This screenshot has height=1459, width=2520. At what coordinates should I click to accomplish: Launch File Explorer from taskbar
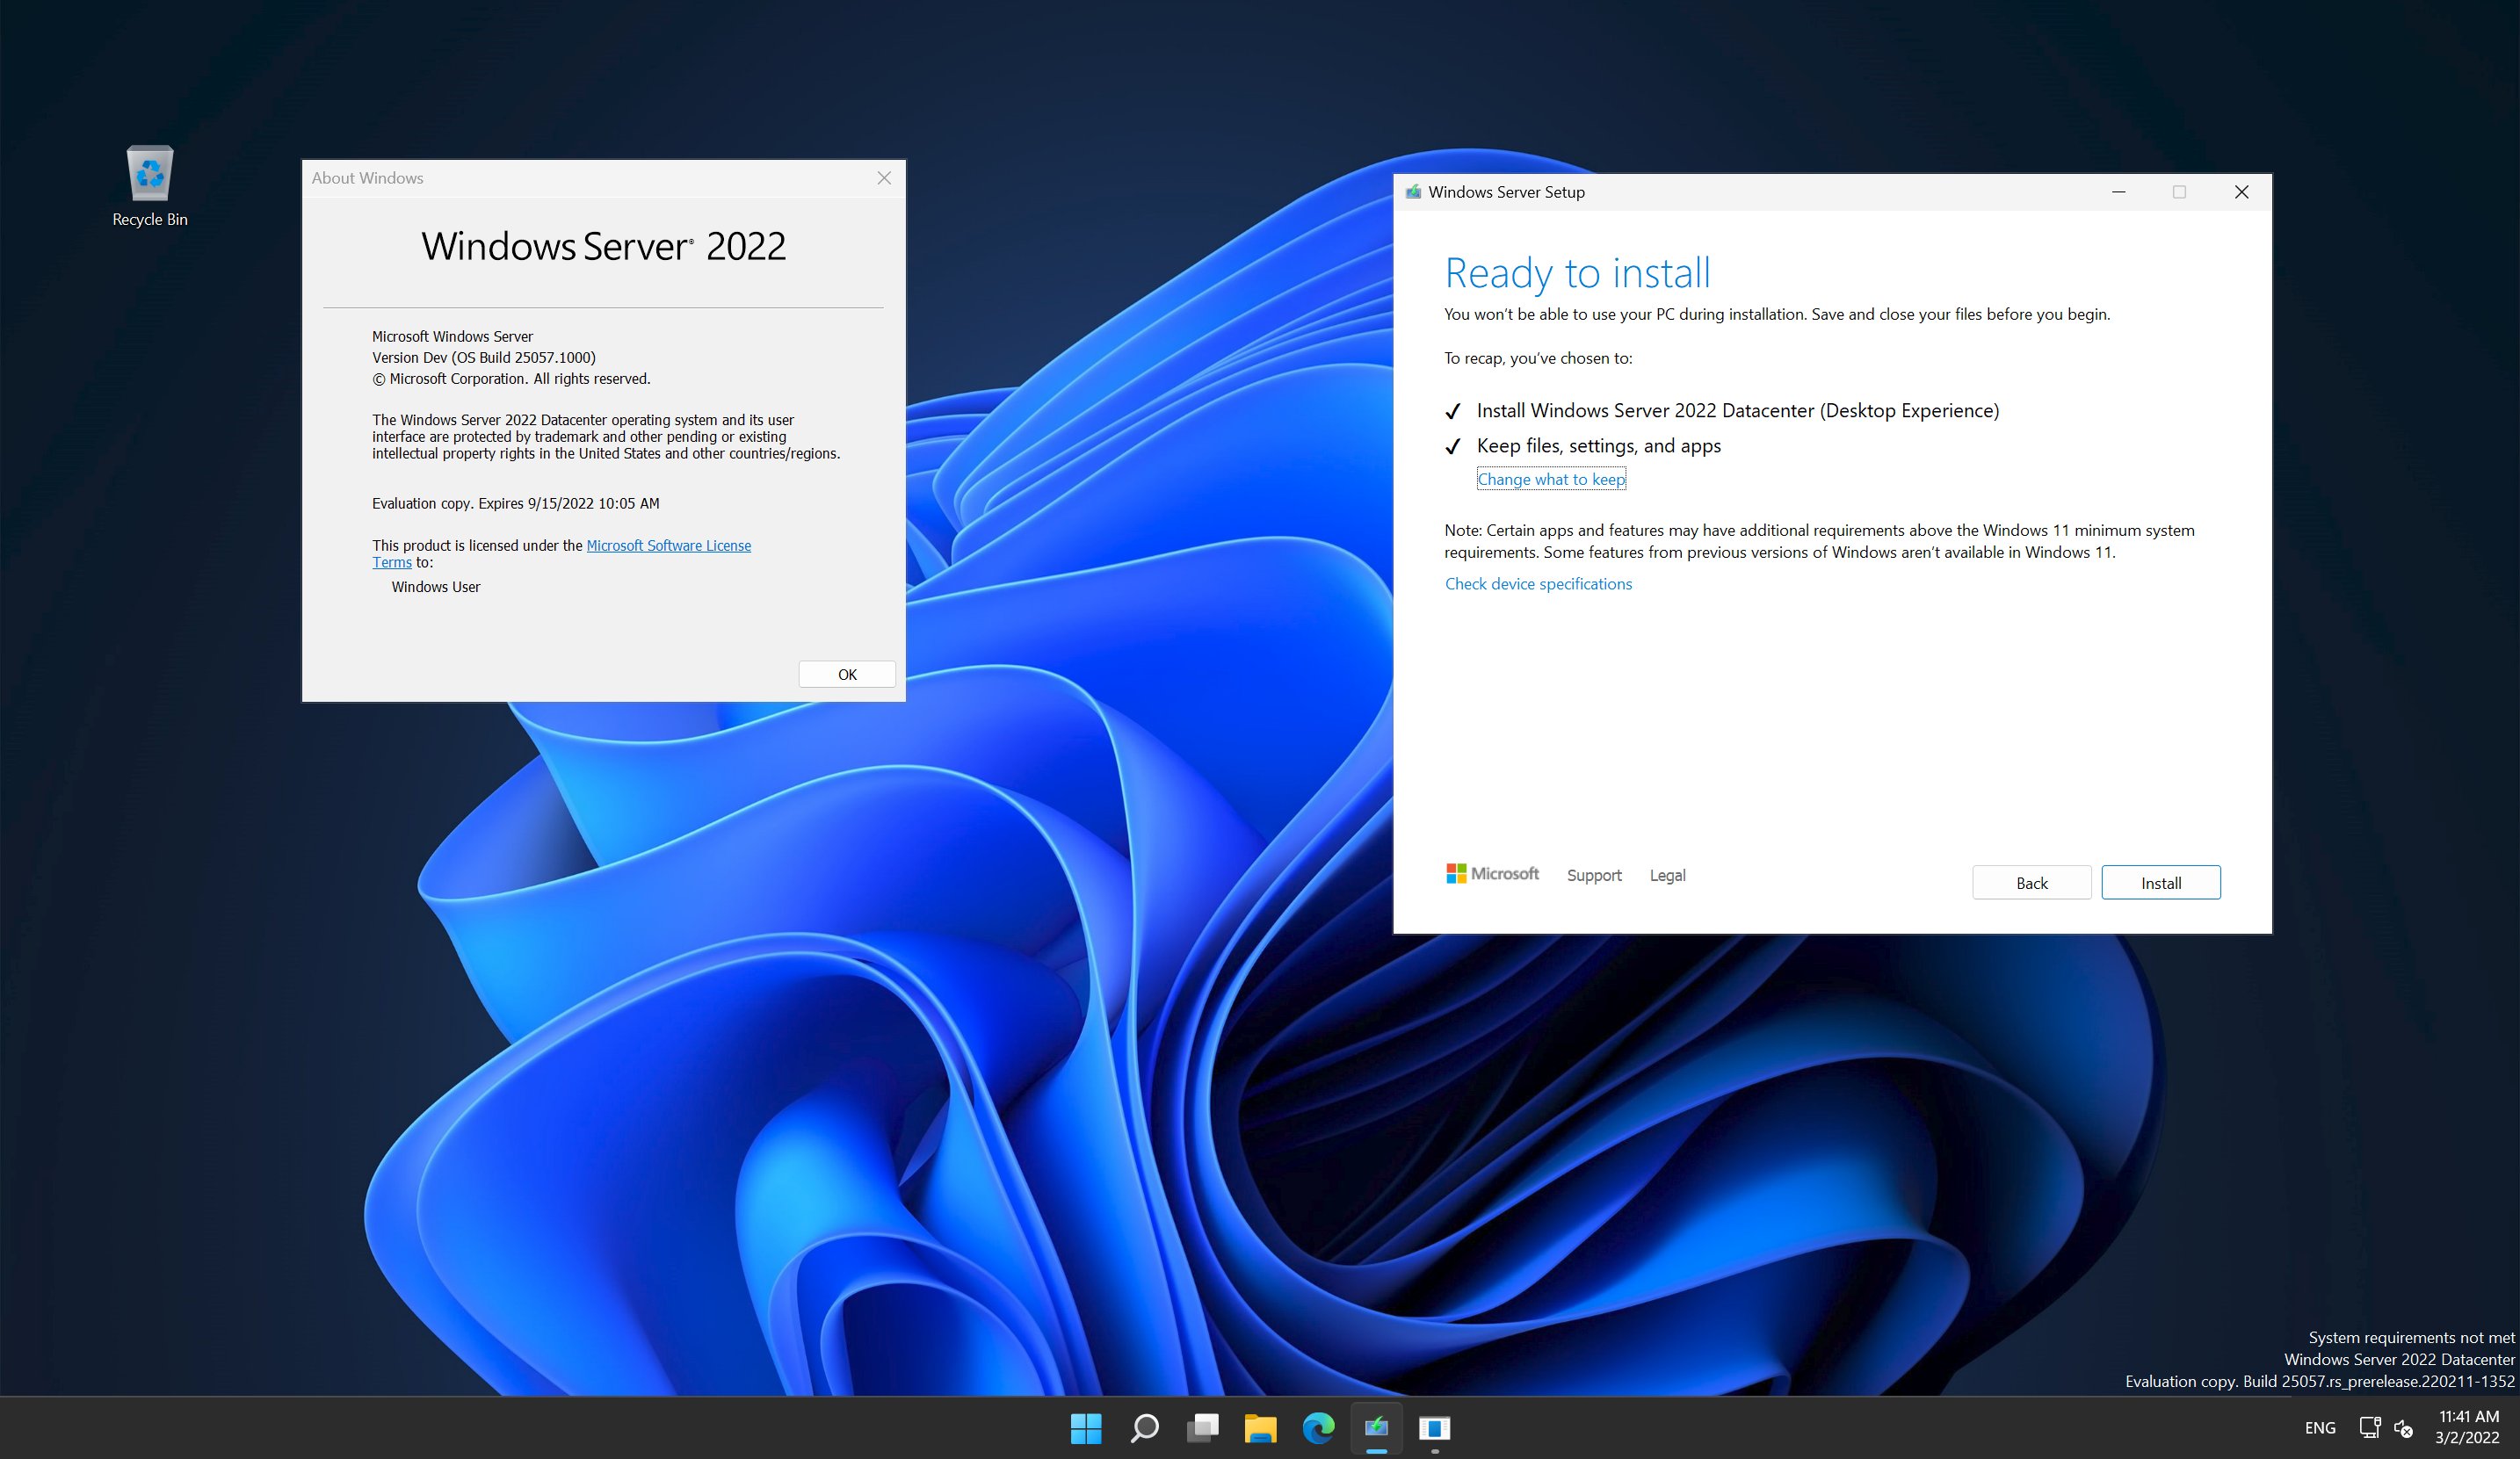coord(1260,1428)
